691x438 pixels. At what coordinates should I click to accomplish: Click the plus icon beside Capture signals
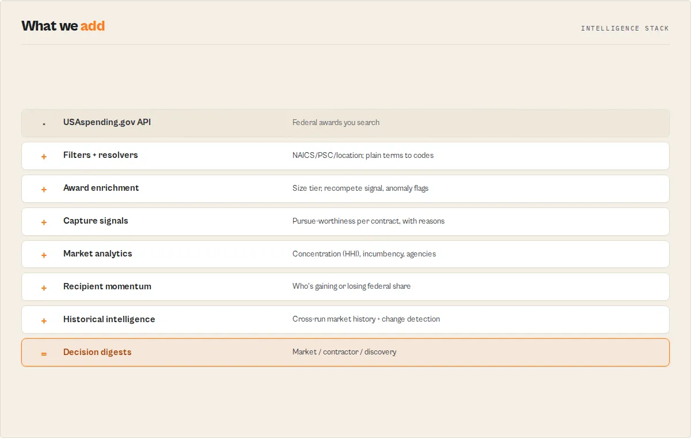coord(44,222)
